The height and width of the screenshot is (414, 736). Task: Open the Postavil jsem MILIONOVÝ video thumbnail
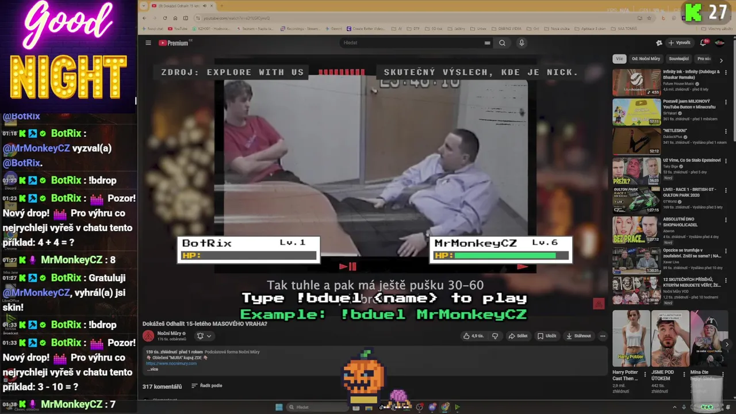click(x=637, y=112)
